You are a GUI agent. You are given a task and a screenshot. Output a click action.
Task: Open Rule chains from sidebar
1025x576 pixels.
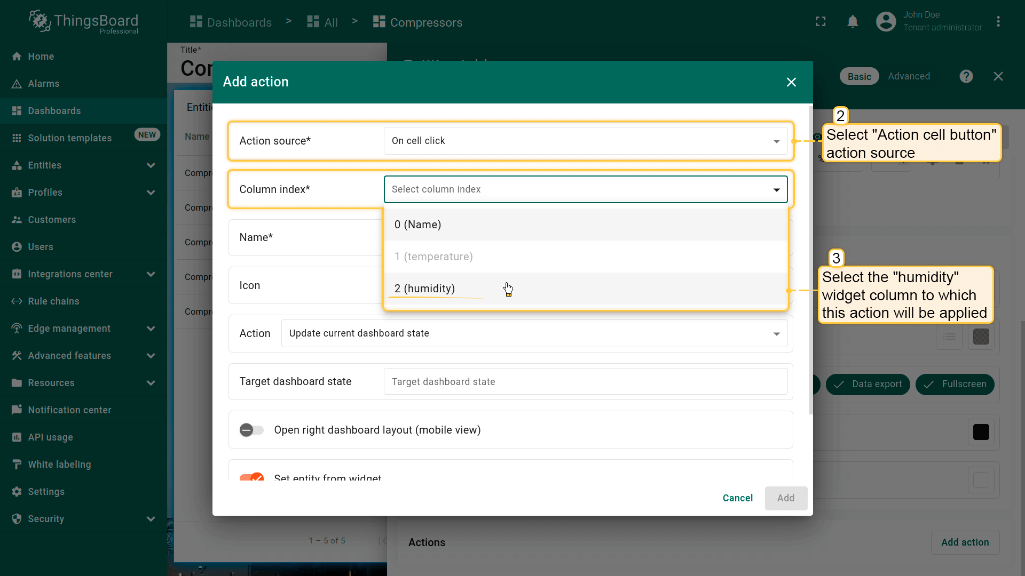tap(53, 301)
